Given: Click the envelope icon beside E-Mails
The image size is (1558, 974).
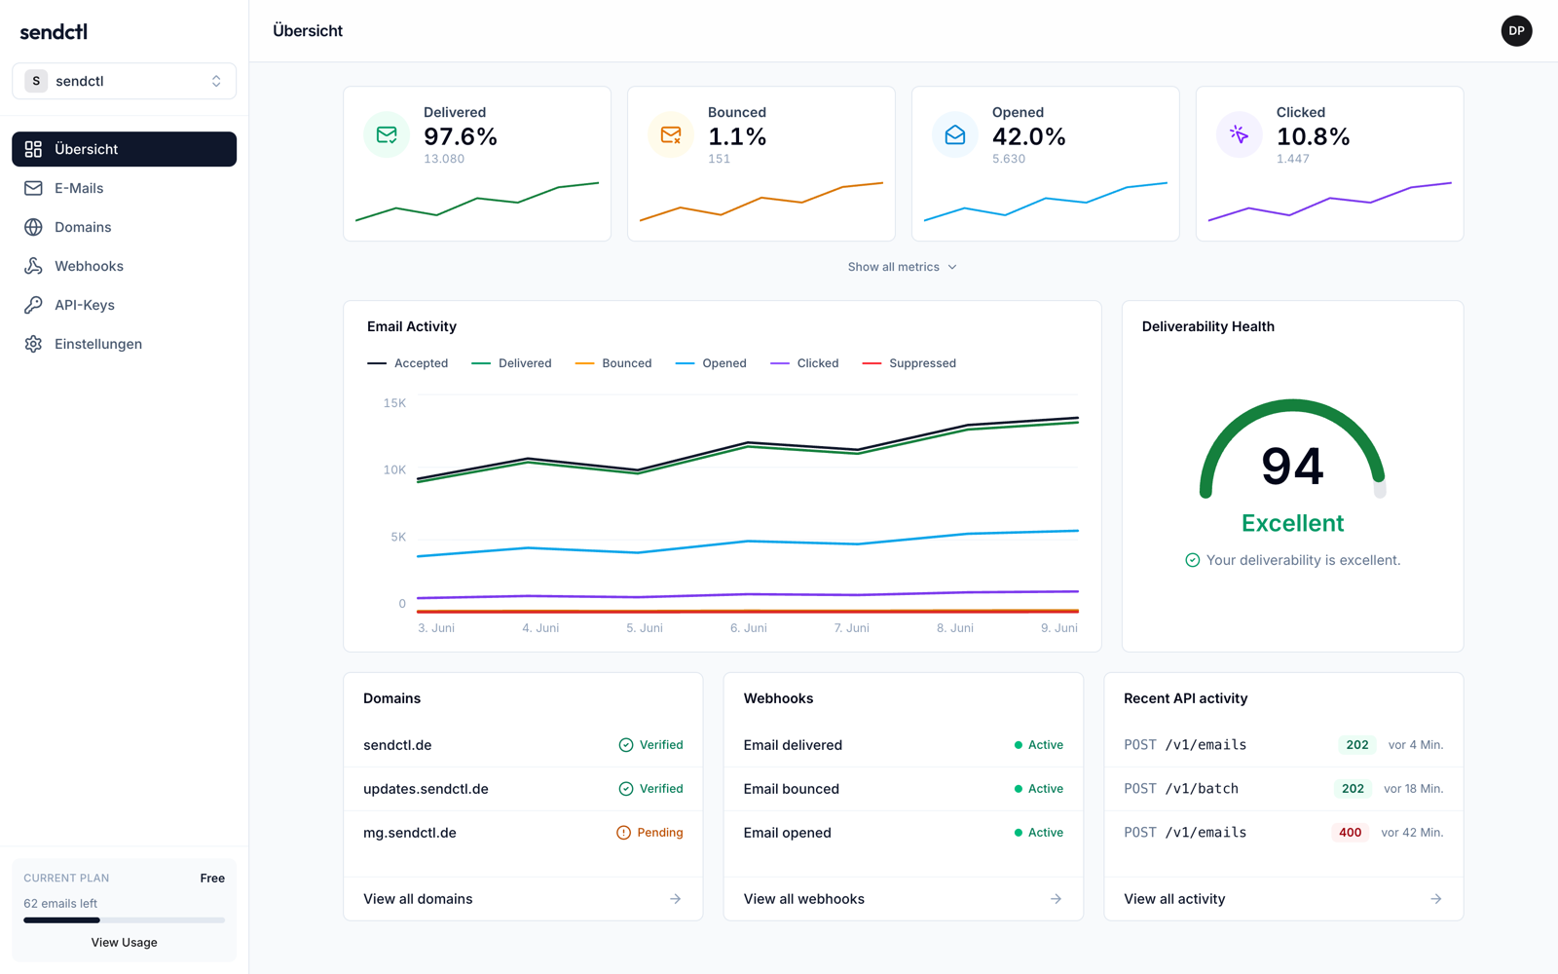Looking at the screenshot, I should coord(33,188).
